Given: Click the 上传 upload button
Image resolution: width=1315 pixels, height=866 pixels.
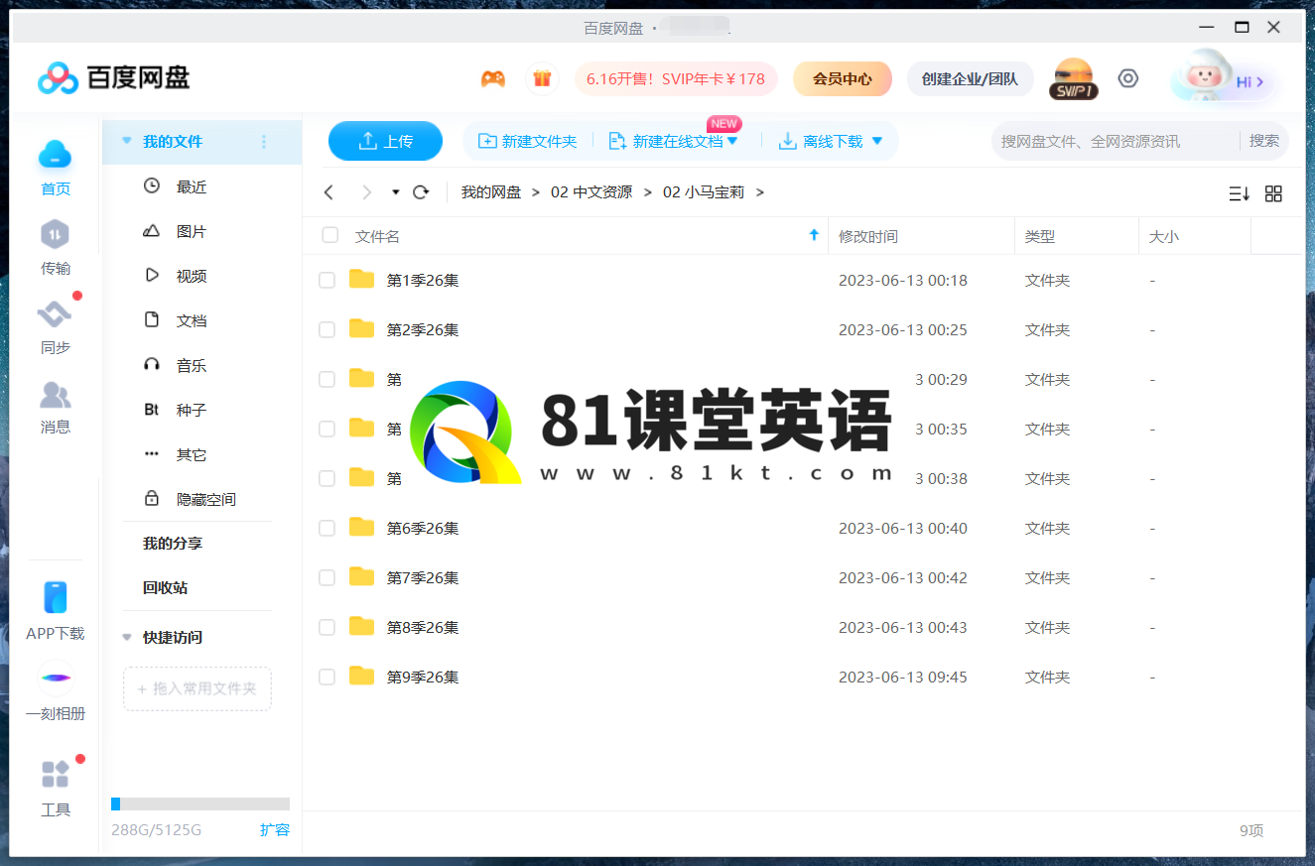Looking at the screenshot, I should coord(385,141).
